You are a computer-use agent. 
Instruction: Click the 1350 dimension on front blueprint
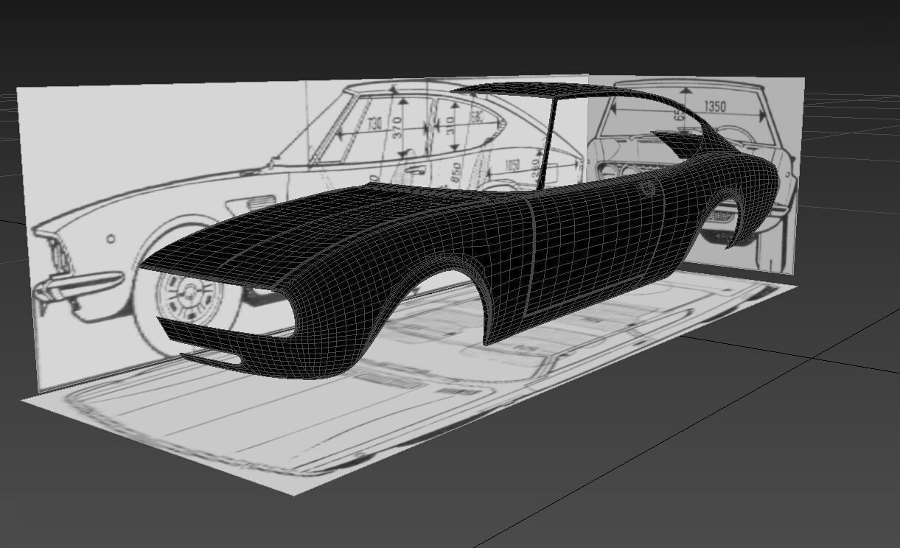point(714,107)
